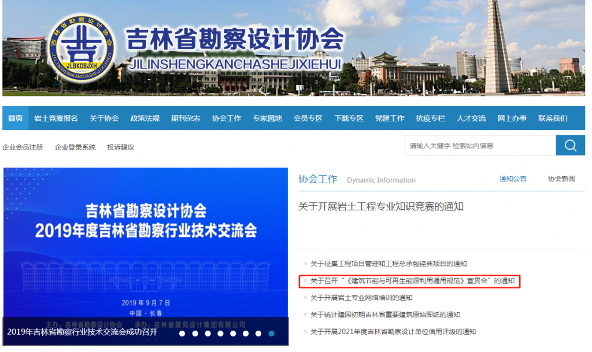This screenshot has width=592, height=352.
Task: Open the 政策法规 menu
Action: pos(145,118)
